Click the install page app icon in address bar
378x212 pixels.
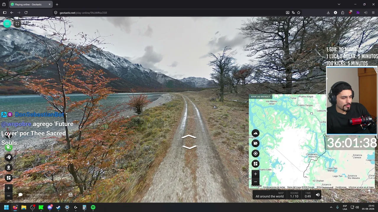click(288, 13)
